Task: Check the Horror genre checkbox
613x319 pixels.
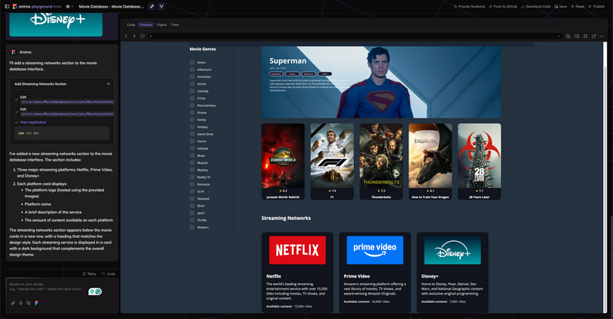Action: pyautogui.click(x=192, y=141)
